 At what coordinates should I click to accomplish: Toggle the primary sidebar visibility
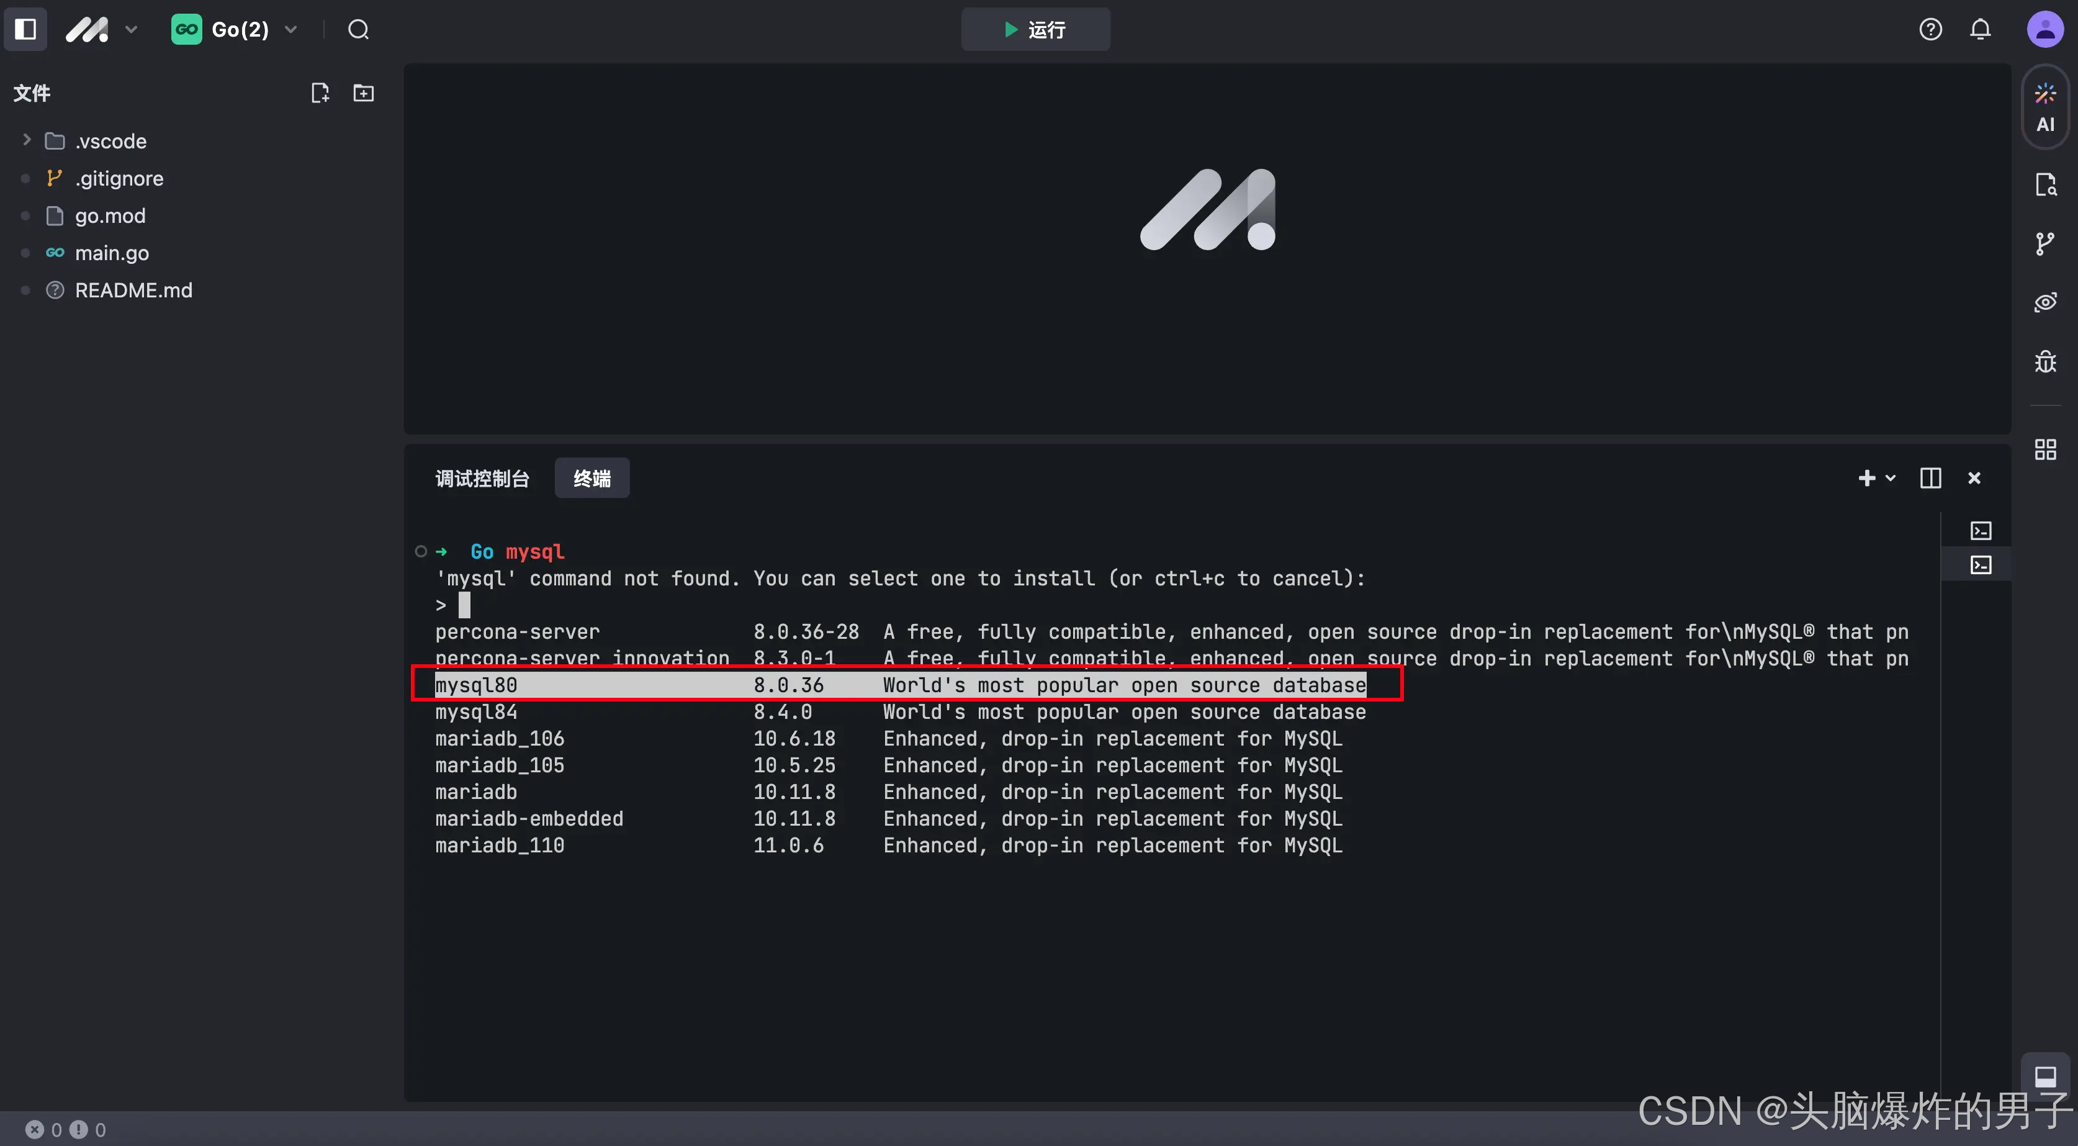[x=25, y=29]
